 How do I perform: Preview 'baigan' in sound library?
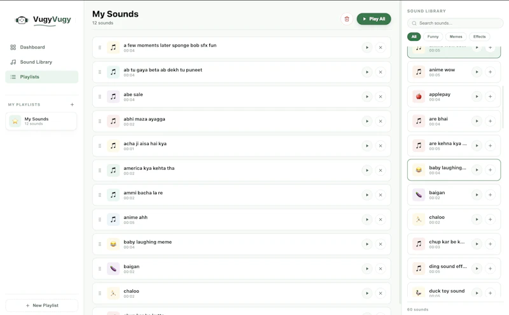[477, 195]
